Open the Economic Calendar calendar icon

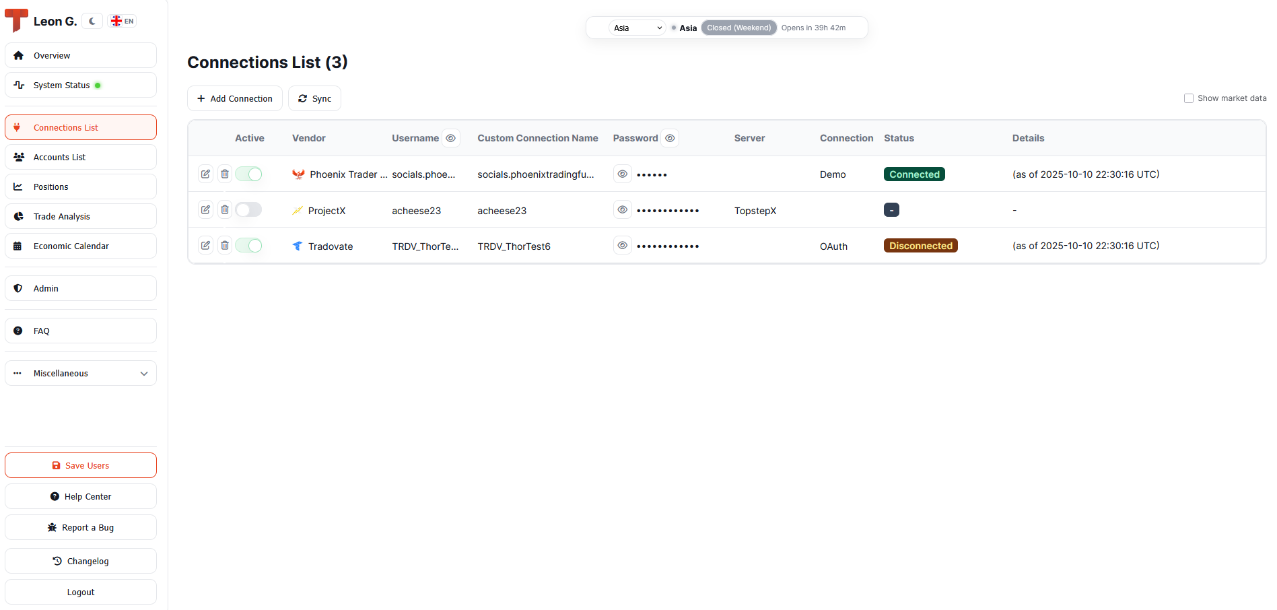coord(18,246)
